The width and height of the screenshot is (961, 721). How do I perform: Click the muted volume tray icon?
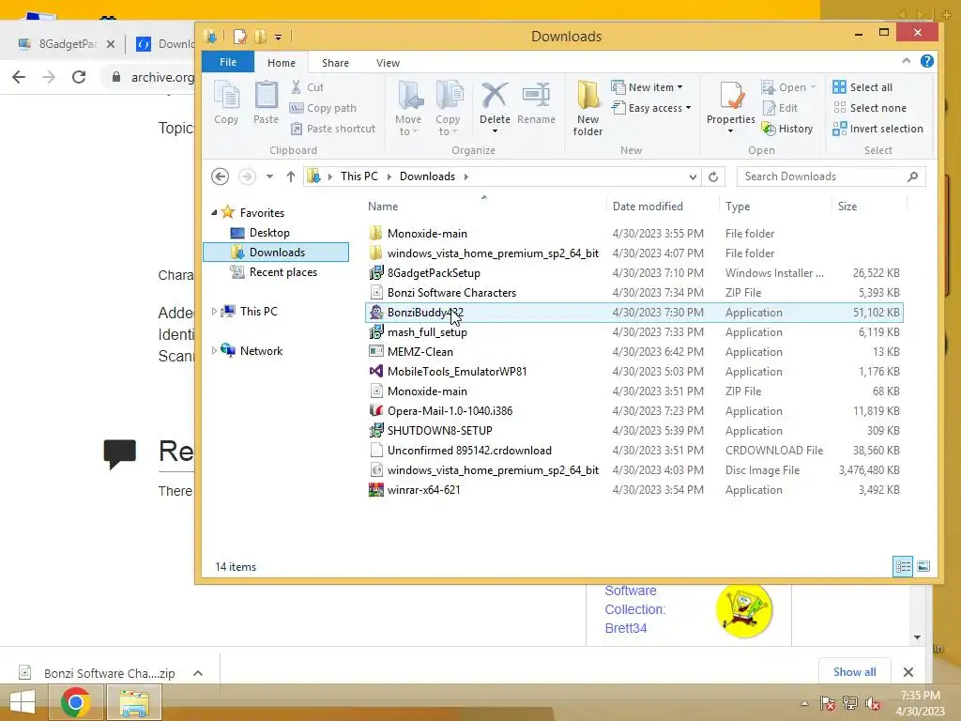(x=872, y=703)
